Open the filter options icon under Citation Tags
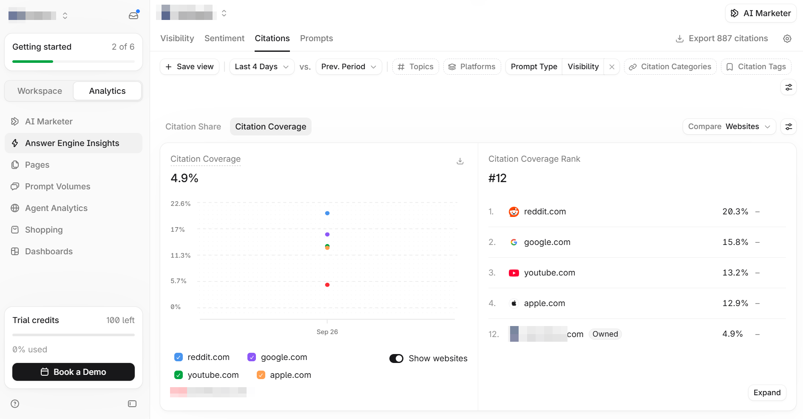Viewport: 803px width, 419px height. 789,87
